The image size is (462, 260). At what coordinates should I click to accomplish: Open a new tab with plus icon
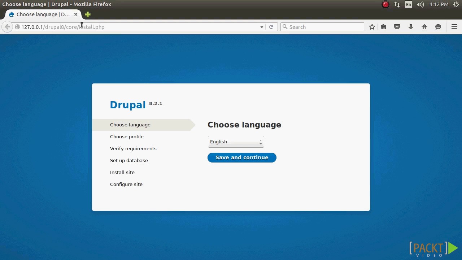click(x=88, y=14)
